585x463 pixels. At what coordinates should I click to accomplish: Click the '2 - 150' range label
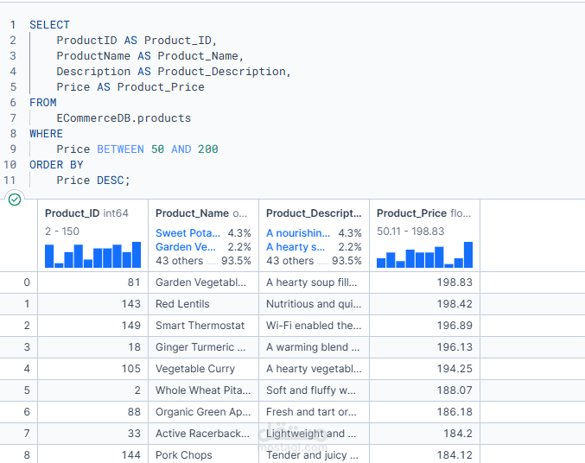coord(62,231)
